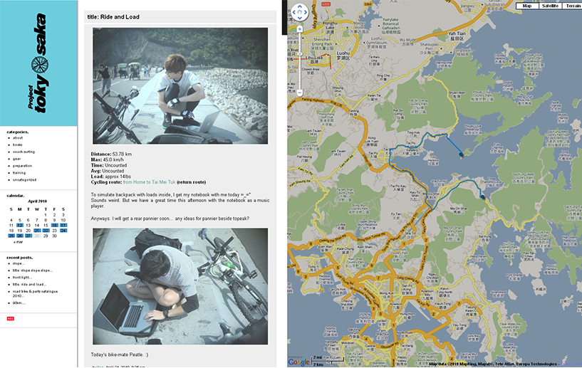The image size is (582, 368).
Task: Select April 16 in the calendar
Action: pos(55,225)
